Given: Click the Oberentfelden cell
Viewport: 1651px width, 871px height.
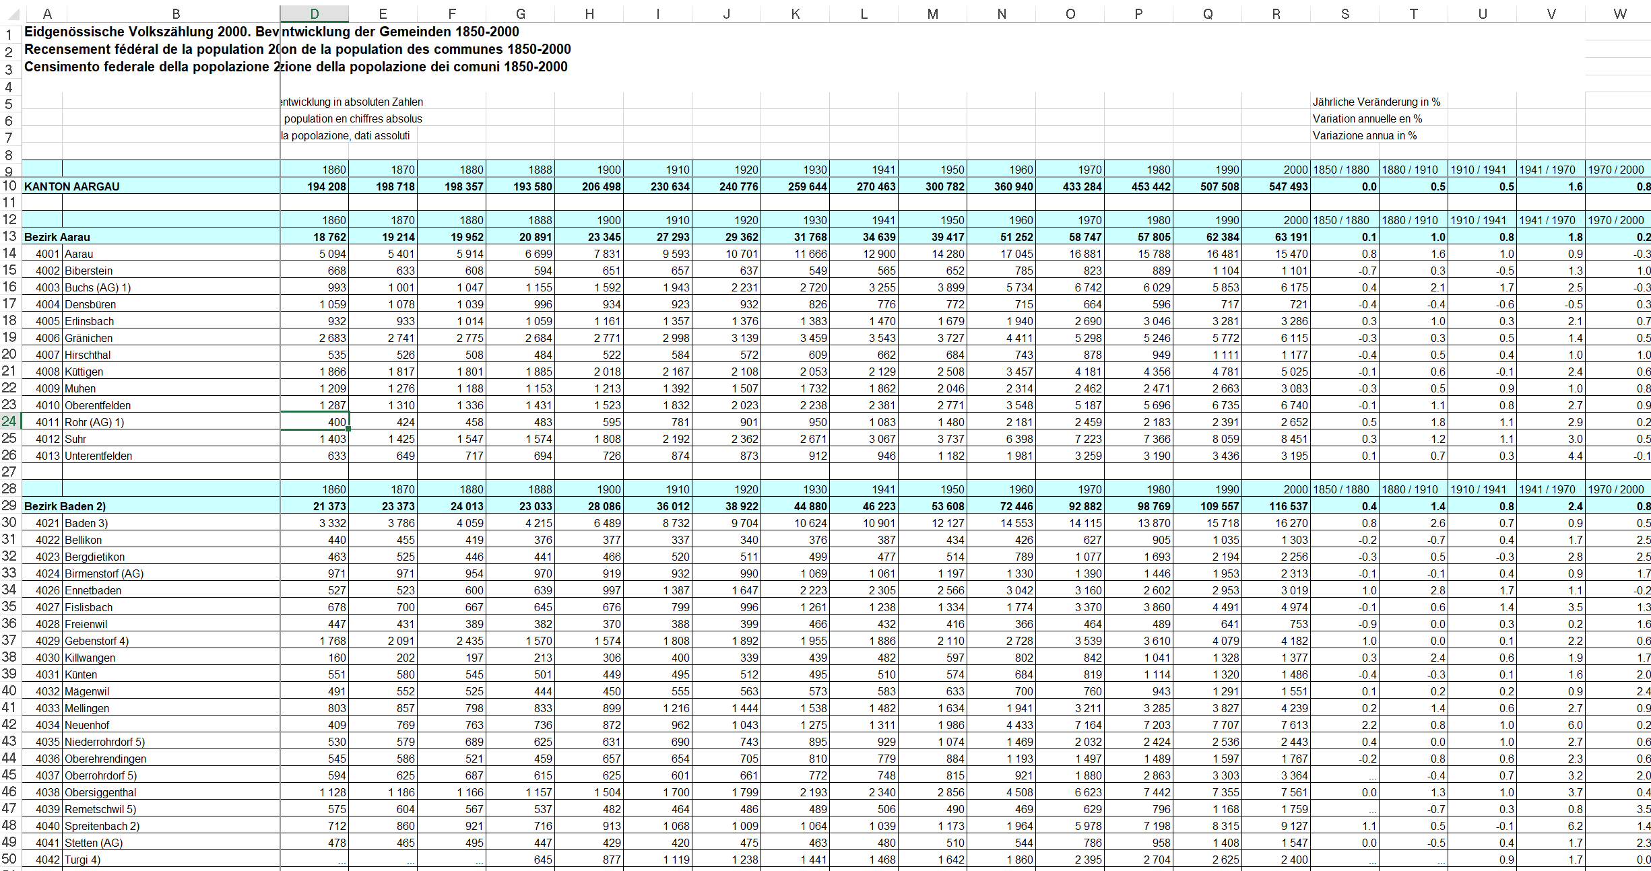Looking at the screenshot, I should tap(171, 405).
